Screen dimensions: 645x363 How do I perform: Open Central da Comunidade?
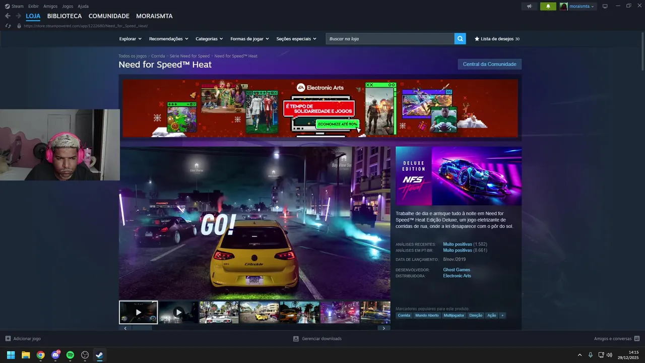tap(489, 64)
